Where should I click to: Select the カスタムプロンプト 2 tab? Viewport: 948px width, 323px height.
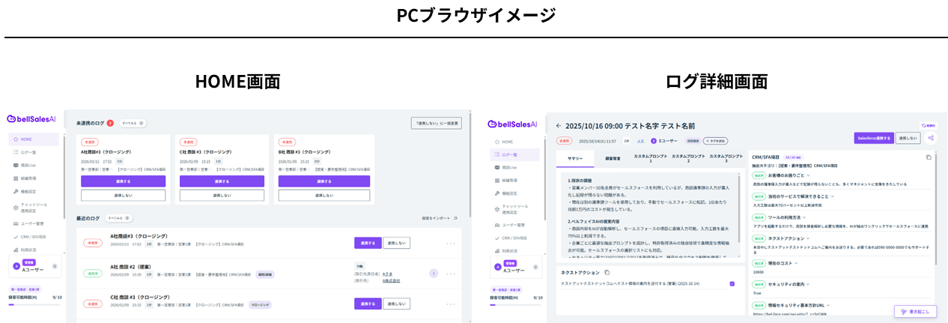tap(688, 158)
